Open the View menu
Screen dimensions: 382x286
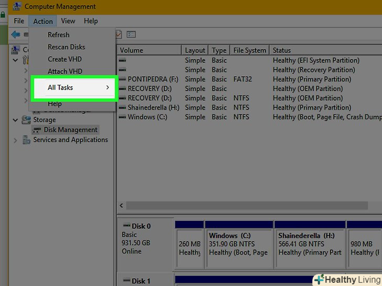tap(68, 21)
